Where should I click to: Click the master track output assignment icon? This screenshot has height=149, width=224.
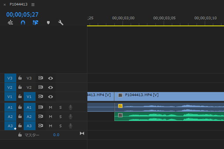82,133
